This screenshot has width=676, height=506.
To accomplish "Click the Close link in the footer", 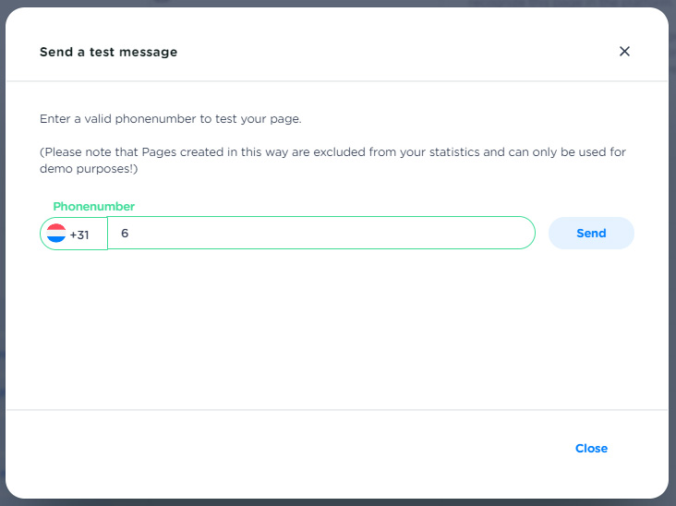I will (x=591, y=449).
